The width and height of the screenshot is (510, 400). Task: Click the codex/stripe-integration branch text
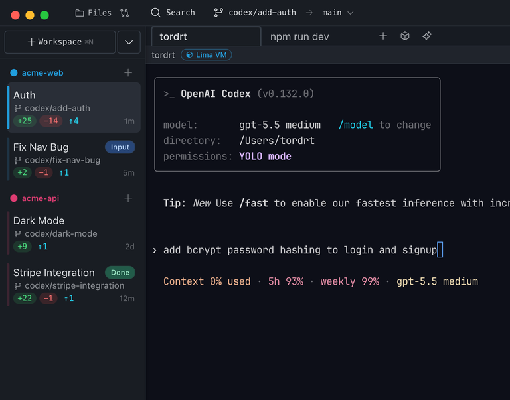coord(74,285)
